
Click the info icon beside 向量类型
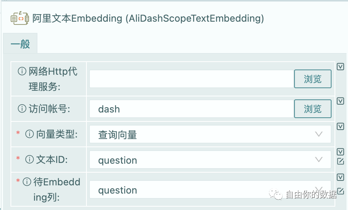pyautogui.click(x=30, y=134)
